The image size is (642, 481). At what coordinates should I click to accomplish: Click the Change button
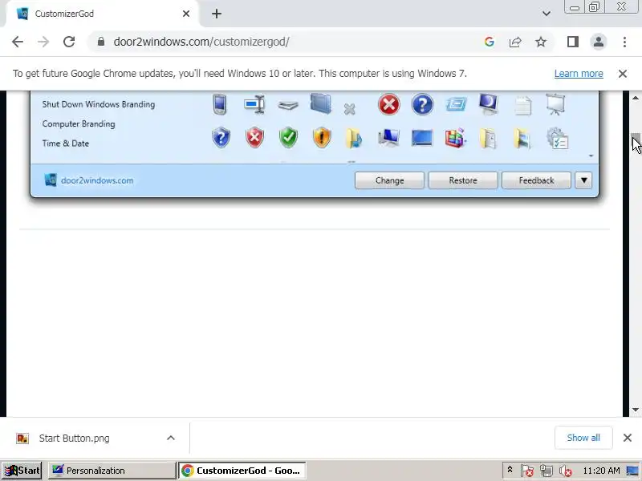(389, 180)
